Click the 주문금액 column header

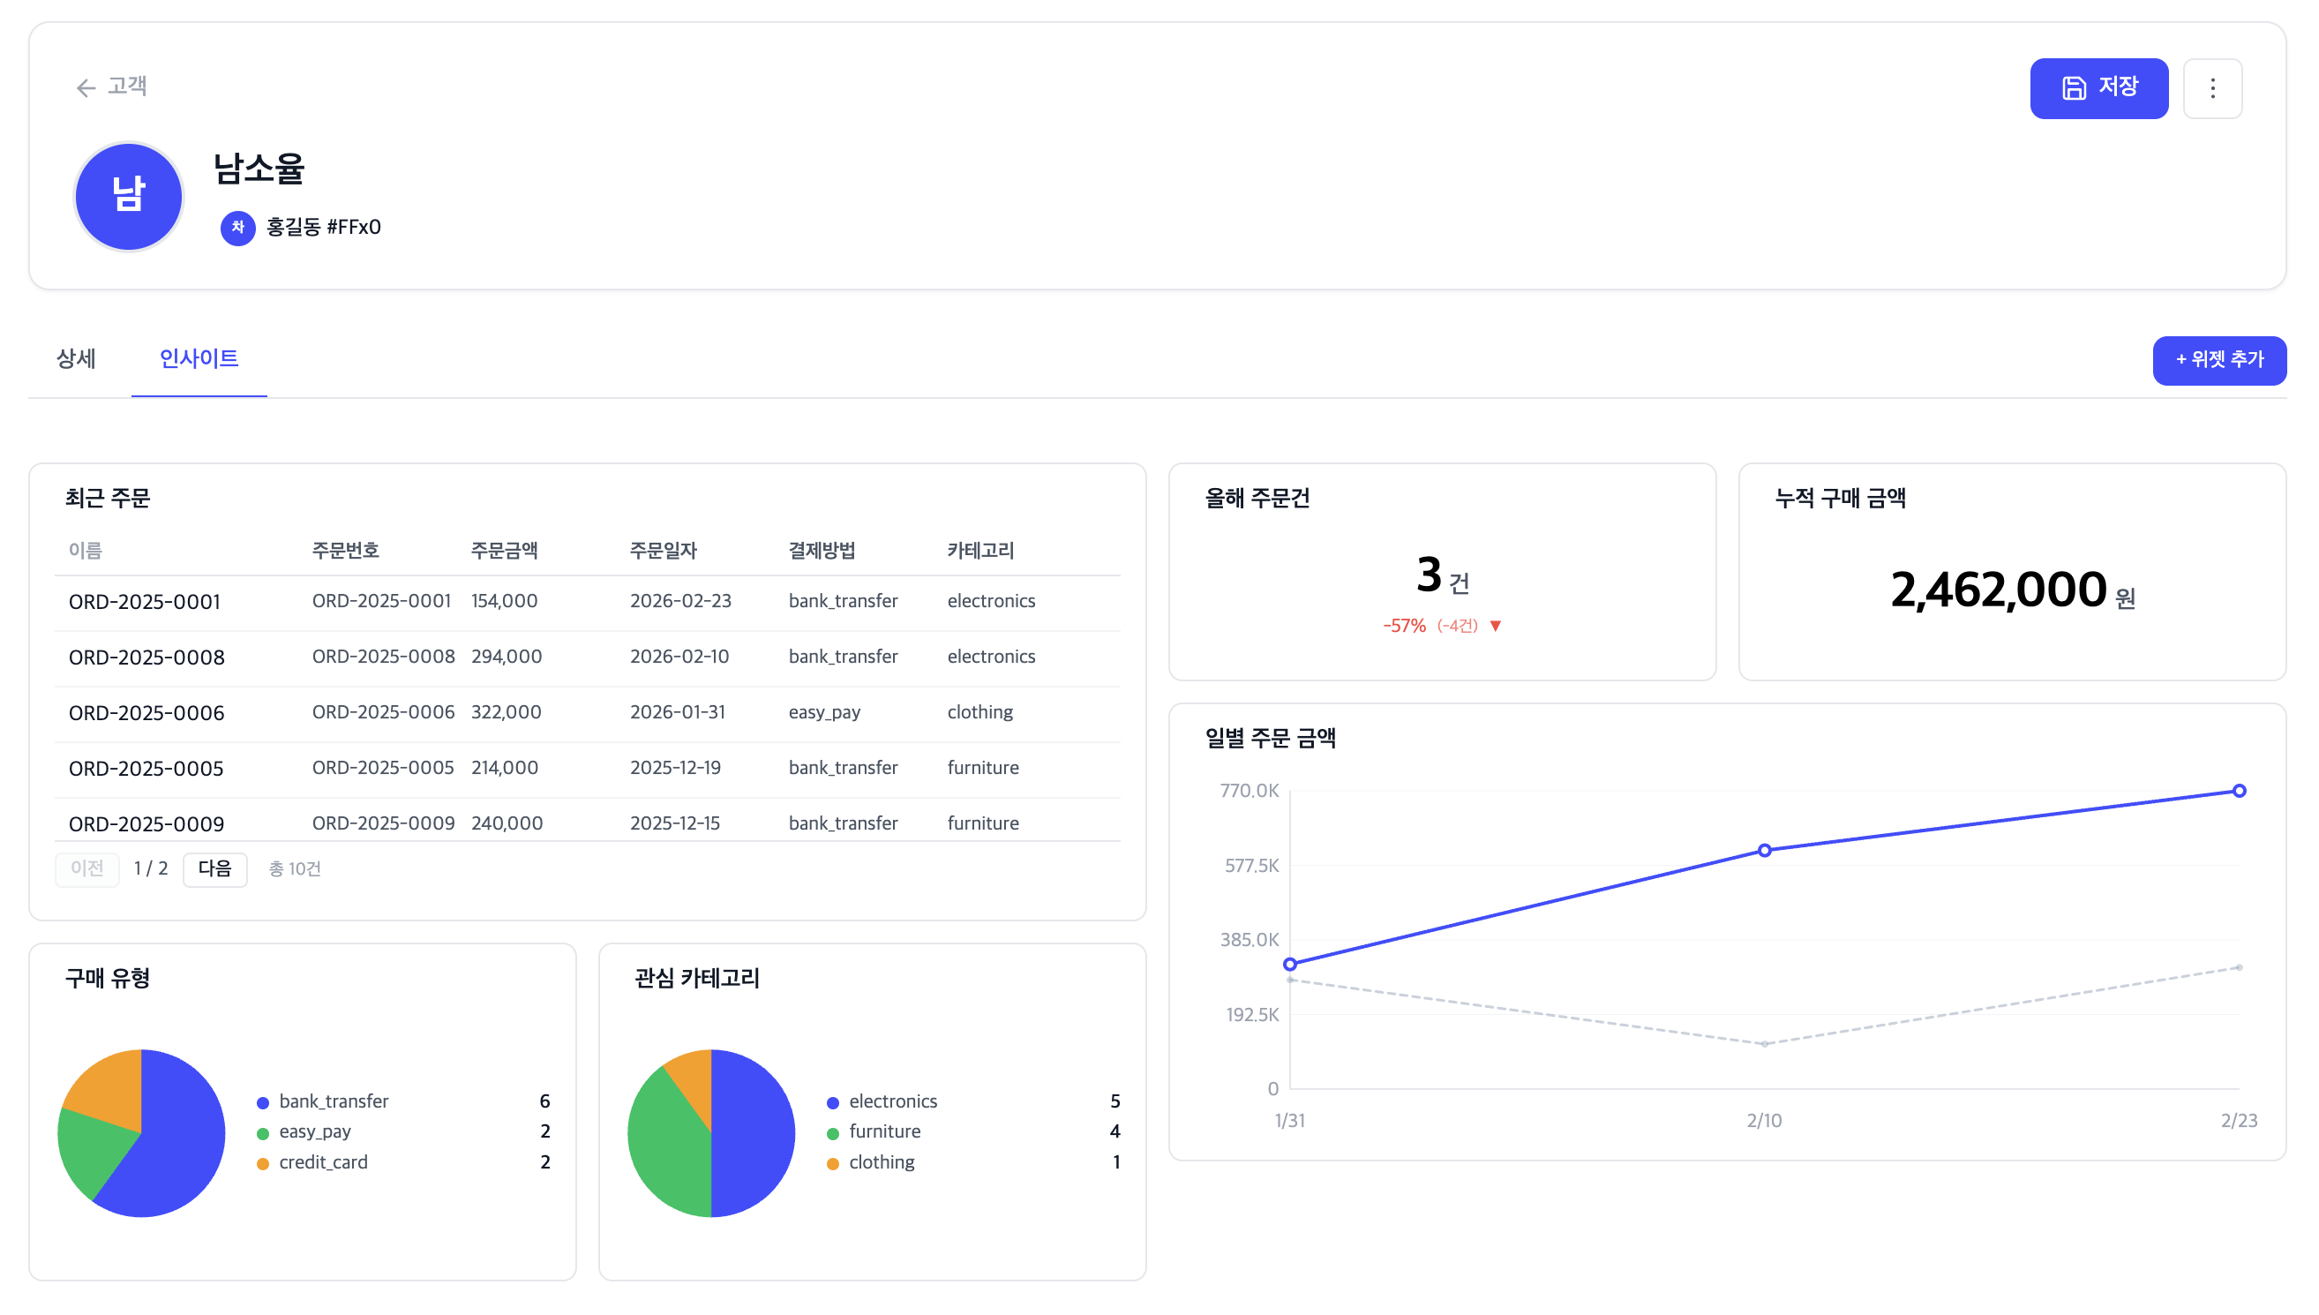click(x=504, y=550)
